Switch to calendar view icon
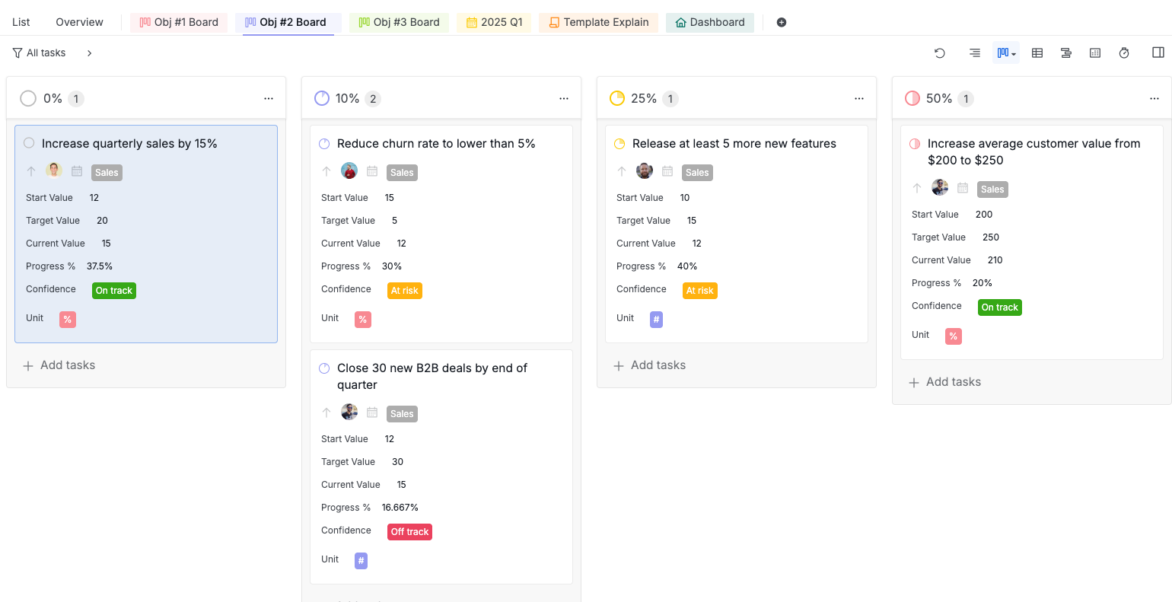This screenshot has height=602, width=1172. point(1095,53)
